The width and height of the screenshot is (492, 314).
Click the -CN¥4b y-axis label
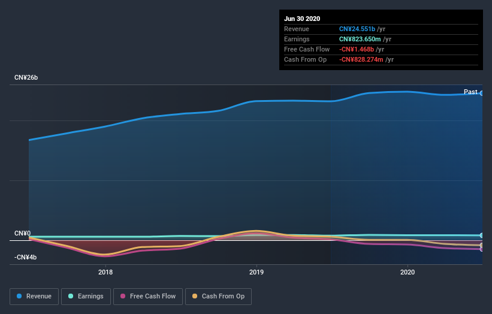coord(25,257)
